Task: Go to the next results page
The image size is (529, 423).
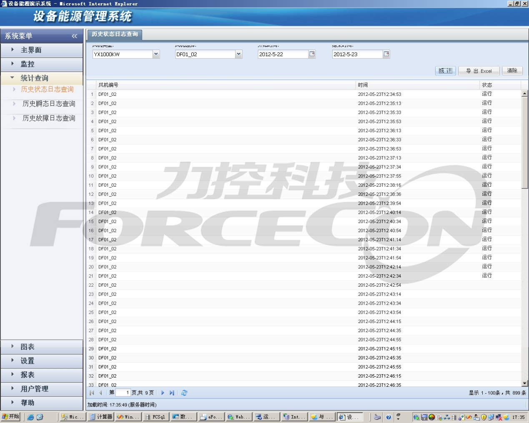Action: [163, 393]
